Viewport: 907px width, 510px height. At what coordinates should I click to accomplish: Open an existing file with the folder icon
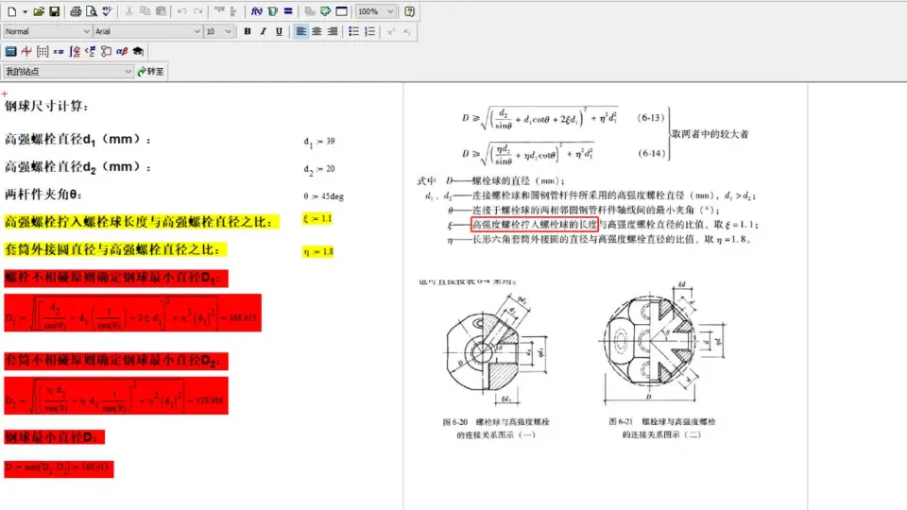pos(39,11)
